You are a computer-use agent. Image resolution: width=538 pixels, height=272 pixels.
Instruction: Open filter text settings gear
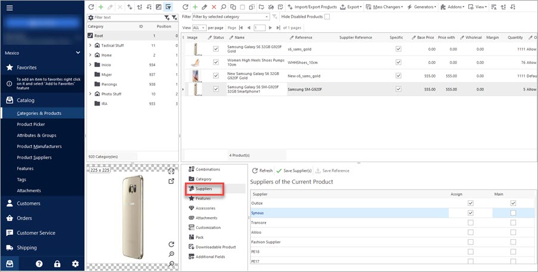click(91, 17)
